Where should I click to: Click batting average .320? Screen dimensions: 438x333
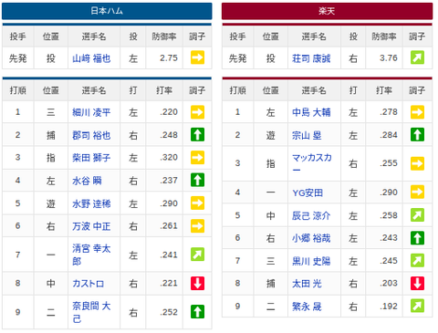(x=169, y=157)
